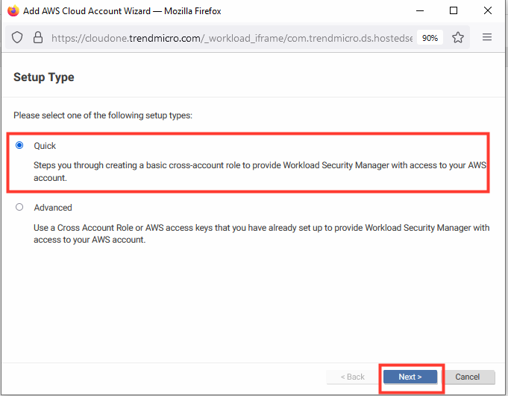508x396 pixels.
Task: Open the Firefox hamburger menu
Action: (x=487, y=37)
